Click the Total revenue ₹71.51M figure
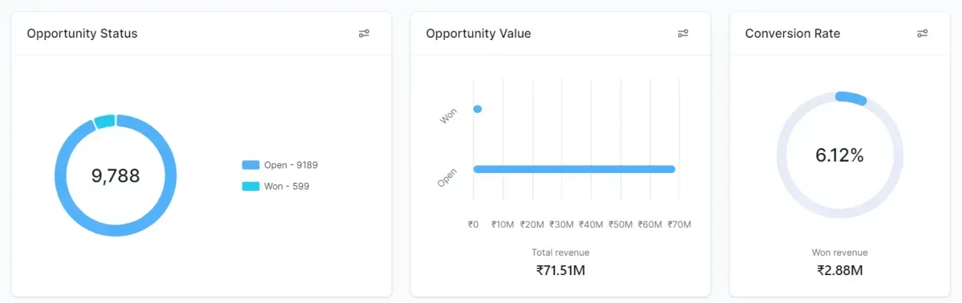Image resolution: width=962 pixels, height=303 pixels. pos(560,270)
